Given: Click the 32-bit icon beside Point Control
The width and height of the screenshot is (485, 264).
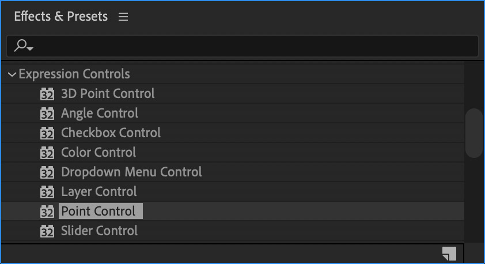Looking at the screenshot, I should click(x=47, y=212).
